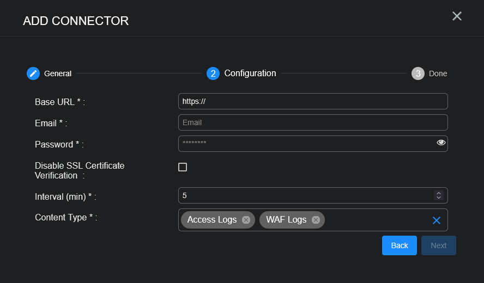Show password using the eye icon

coord(441,143)
